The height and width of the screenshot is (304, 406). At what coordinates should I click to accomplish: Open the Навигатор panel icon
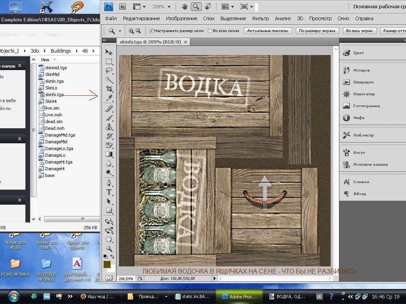point(347,94)
